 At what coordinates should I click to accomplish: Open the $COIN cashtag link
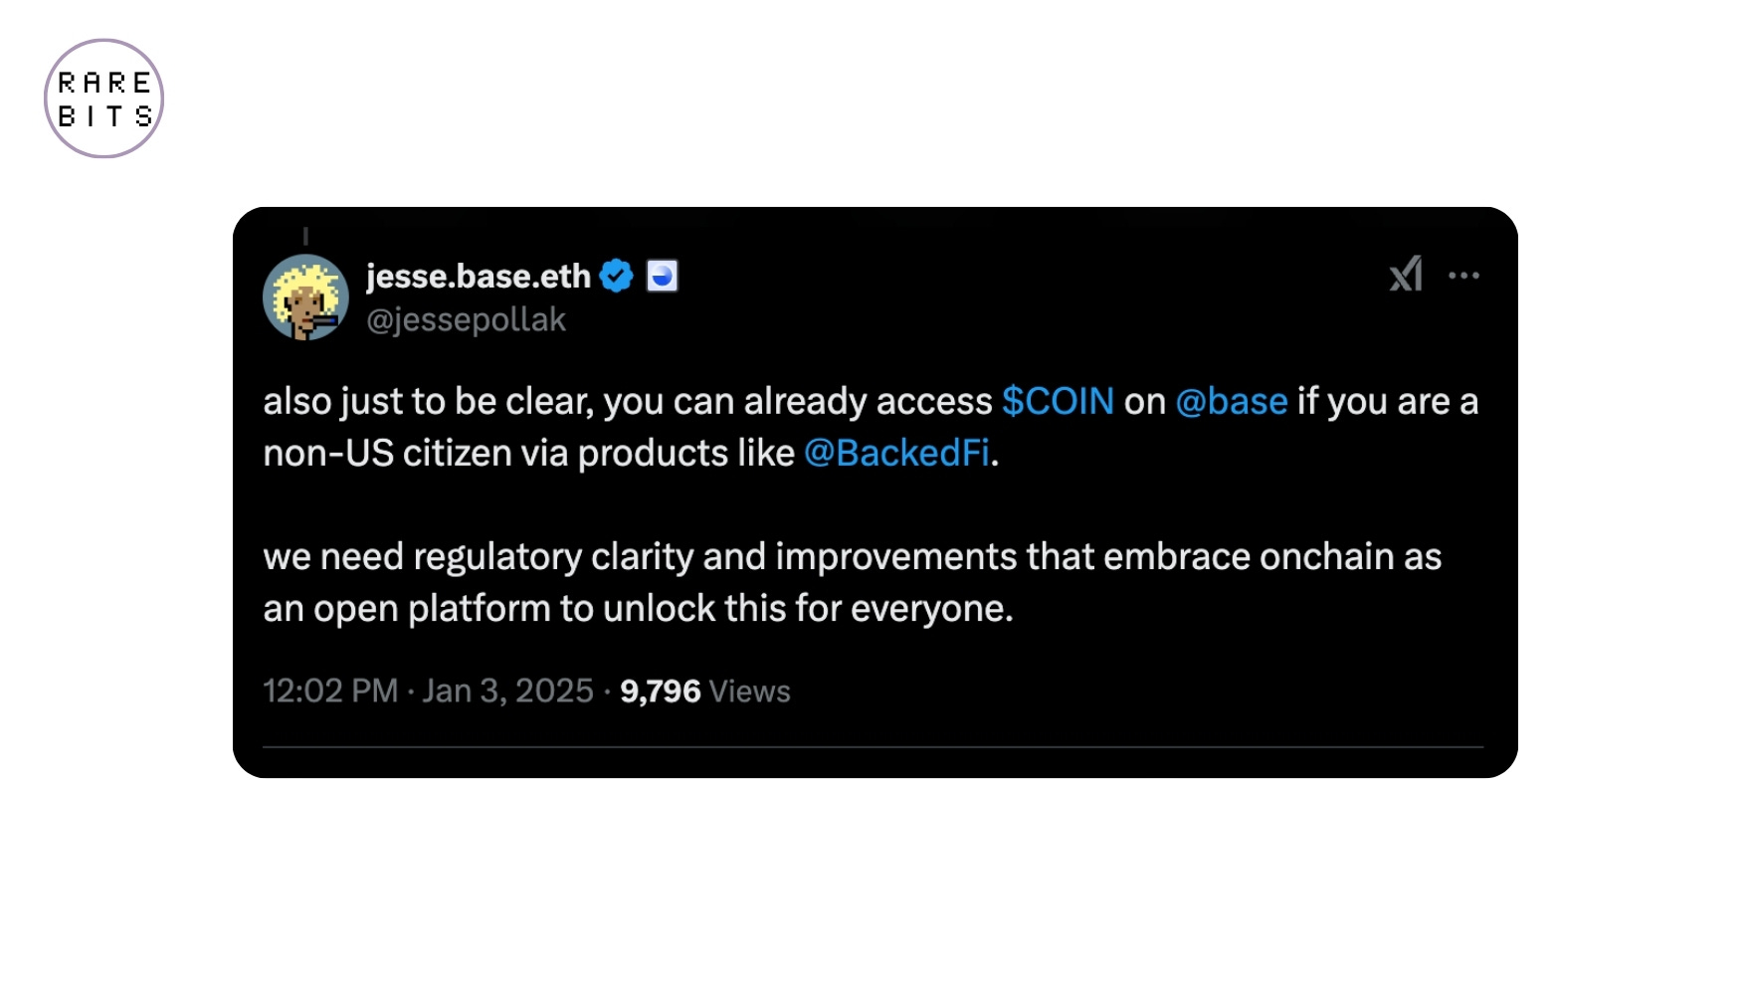click(x=1058, y=401)
